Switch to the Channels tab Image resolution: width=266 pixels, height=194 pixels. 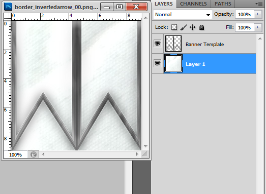click(193, 4)
